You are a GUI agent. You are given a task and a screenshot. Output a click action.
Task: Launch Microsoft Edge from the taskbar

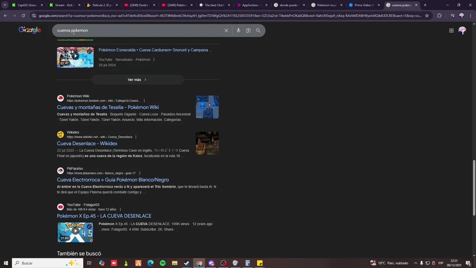click(150, 263)
